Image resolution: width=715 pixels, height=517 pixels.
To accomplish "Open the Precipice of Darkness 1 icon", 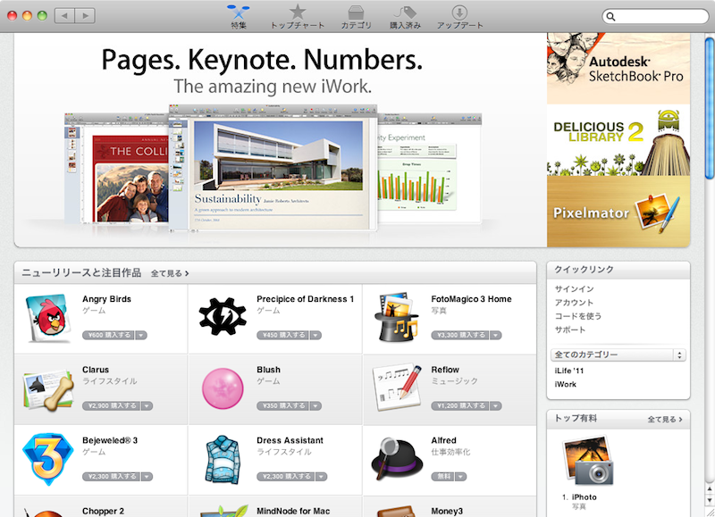I will (x=223, y=317).
